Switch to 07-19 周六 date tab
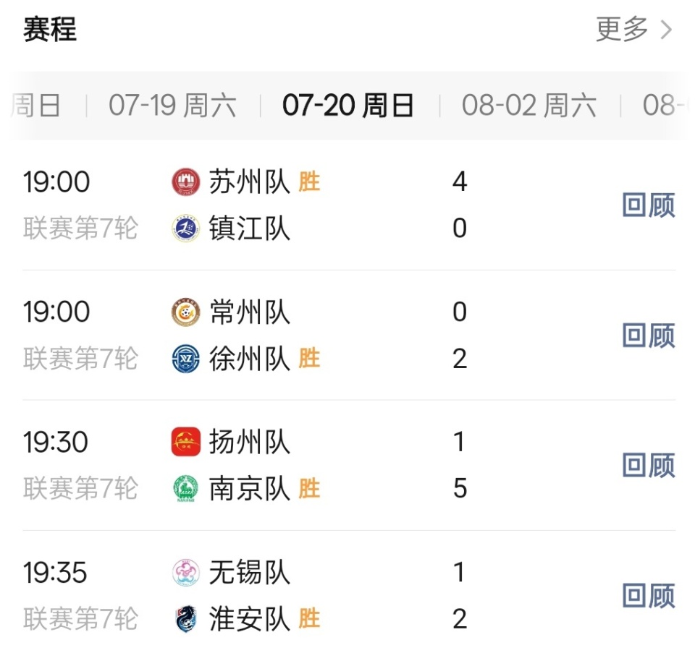This screenshot has width=695, height=653. 172,106
